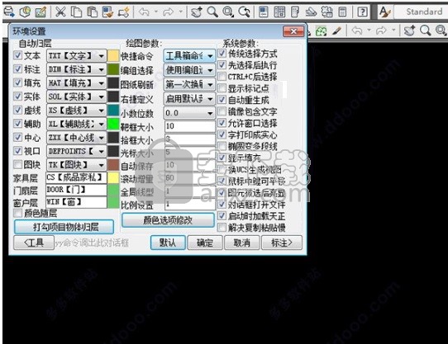Click the Zoom magnifier icon in top toolbar
The width and height of the screenshot is (448, 344).
pos(212,12)
